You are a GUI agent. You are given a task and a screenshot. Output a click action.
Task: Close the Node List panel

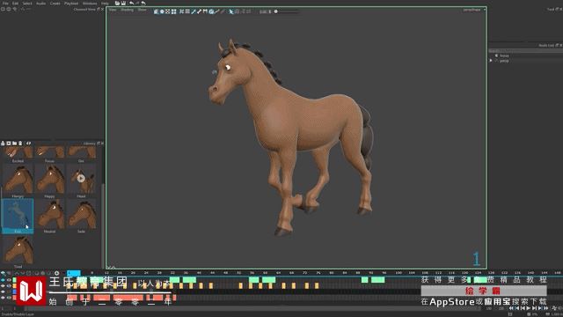pos(561,45)
